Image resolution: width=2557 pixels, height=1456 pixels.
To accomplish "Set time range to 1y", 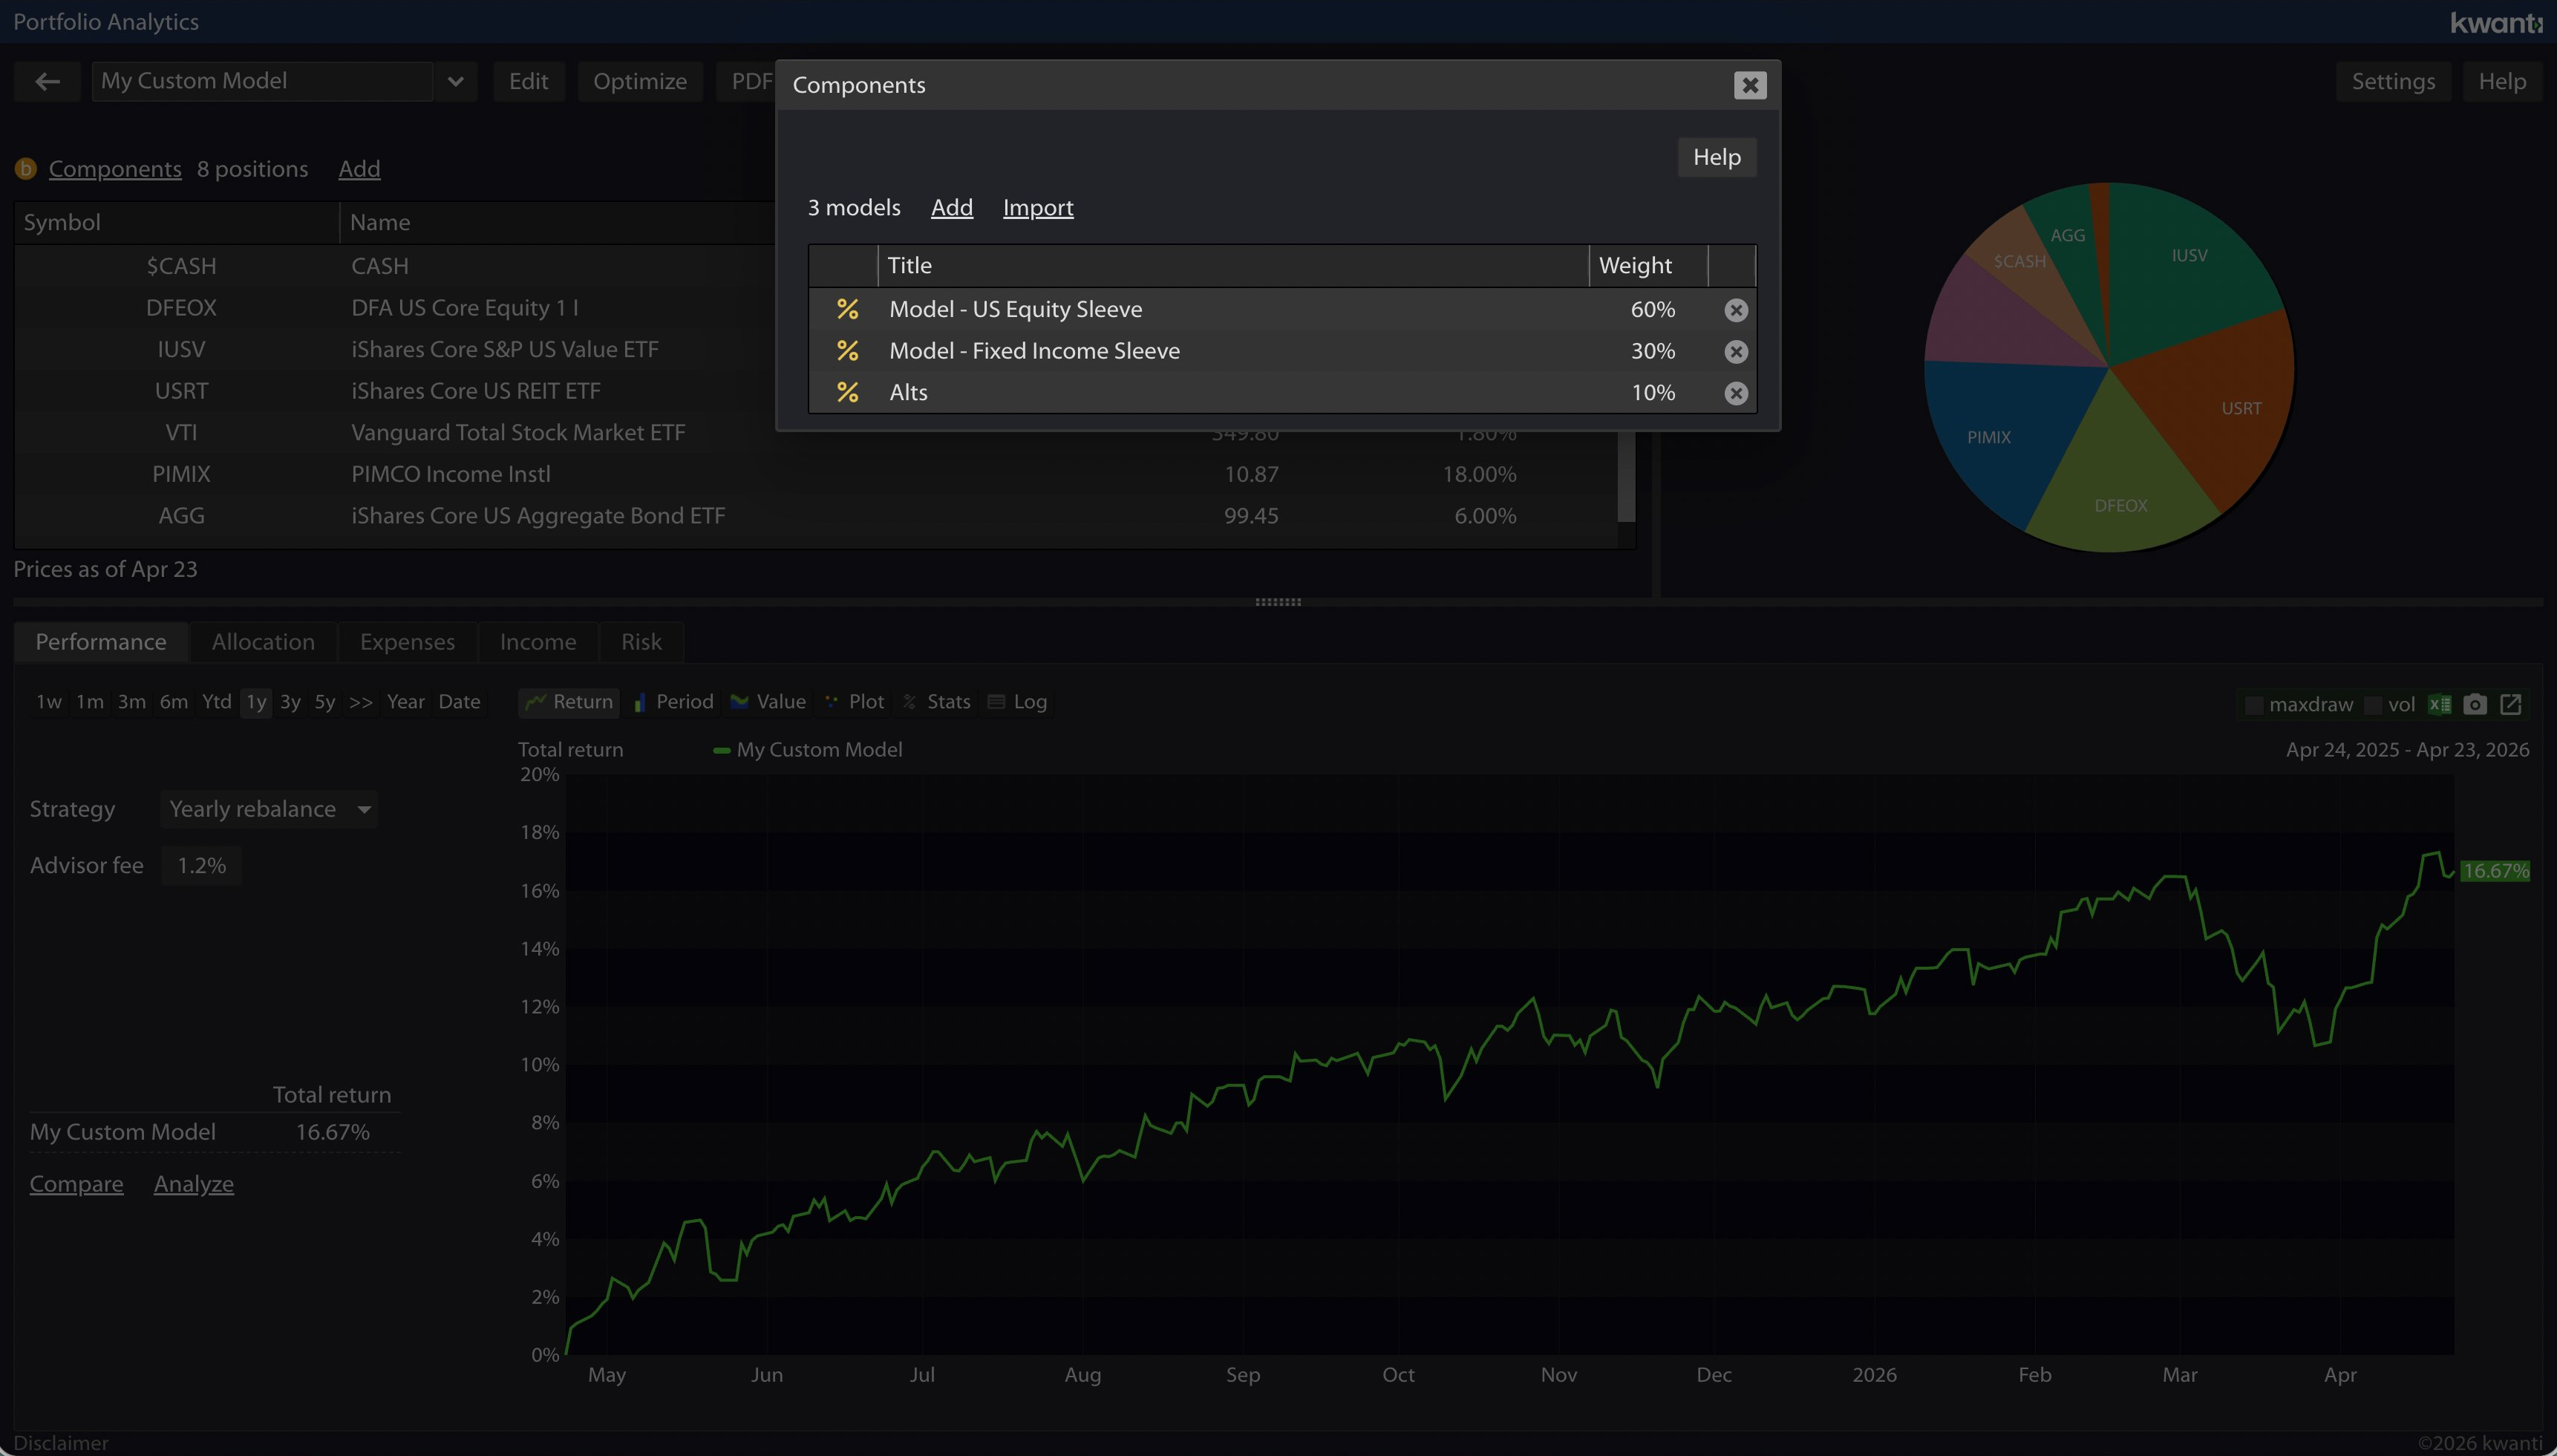I will point(256,702).
